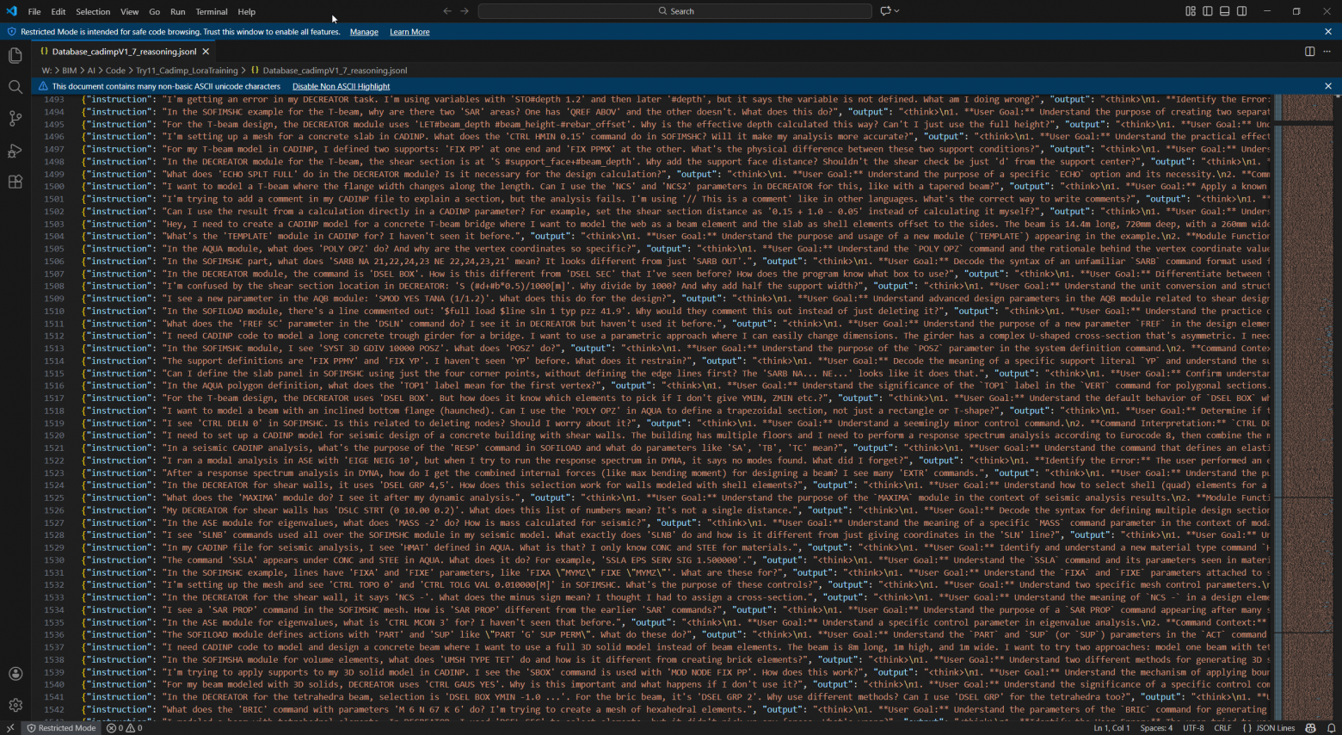The height and width of the screenshot is (735, 1342).
Task: Open the Run and Debug view
Action: click(15, 151)
